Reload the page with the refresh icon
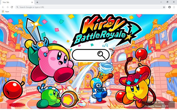The height and width of the screenshot is (110, 177). click(x=12, y=7)
